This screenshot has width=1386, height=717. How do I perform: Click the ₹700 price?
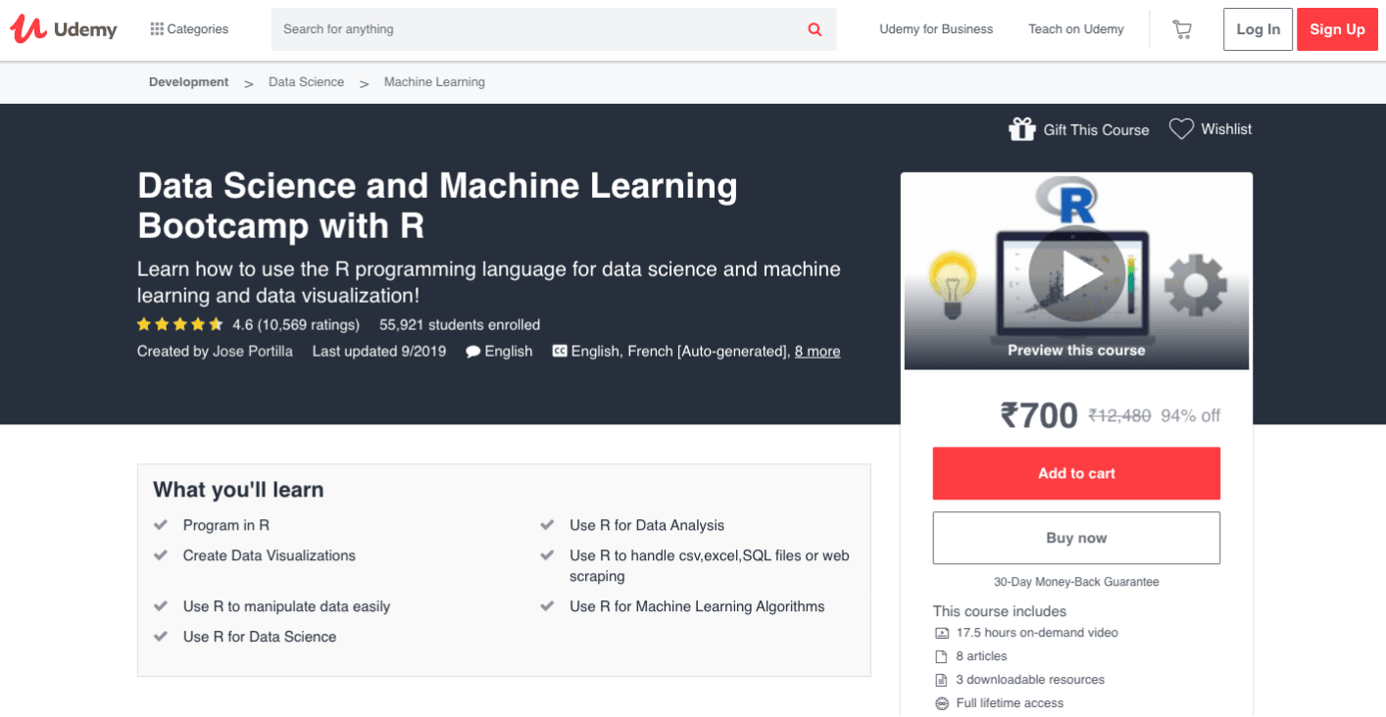point(1039,415)
